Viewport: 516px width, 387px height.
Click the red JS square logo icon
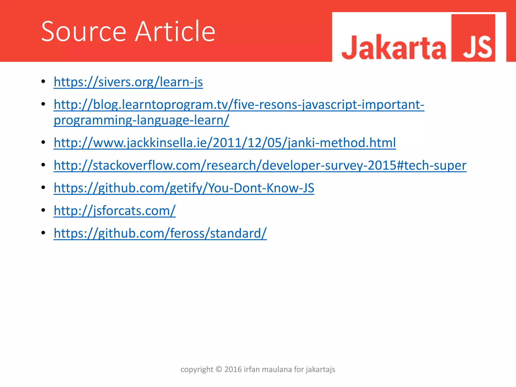473,38
